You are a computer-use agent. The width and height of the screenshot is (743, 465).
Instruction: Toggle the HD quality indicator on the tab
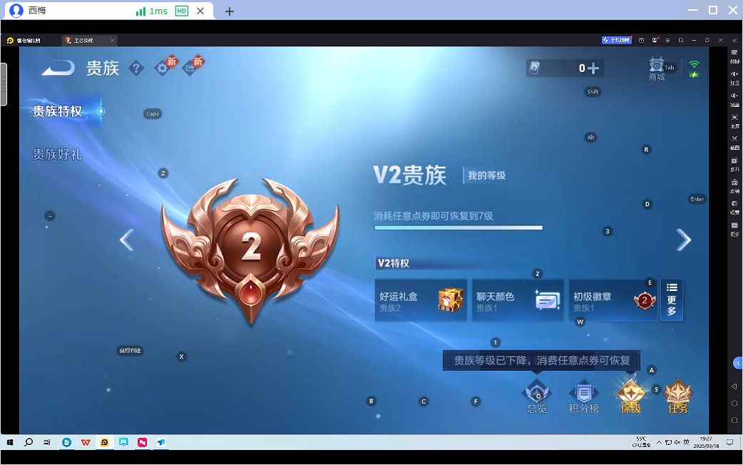[x=180, y=11]
